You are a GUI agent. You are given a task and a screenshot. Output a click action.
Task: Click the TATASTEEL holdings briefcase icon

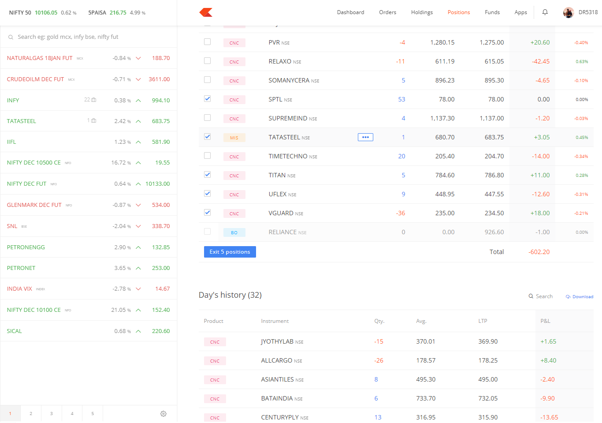coord(93,120)
